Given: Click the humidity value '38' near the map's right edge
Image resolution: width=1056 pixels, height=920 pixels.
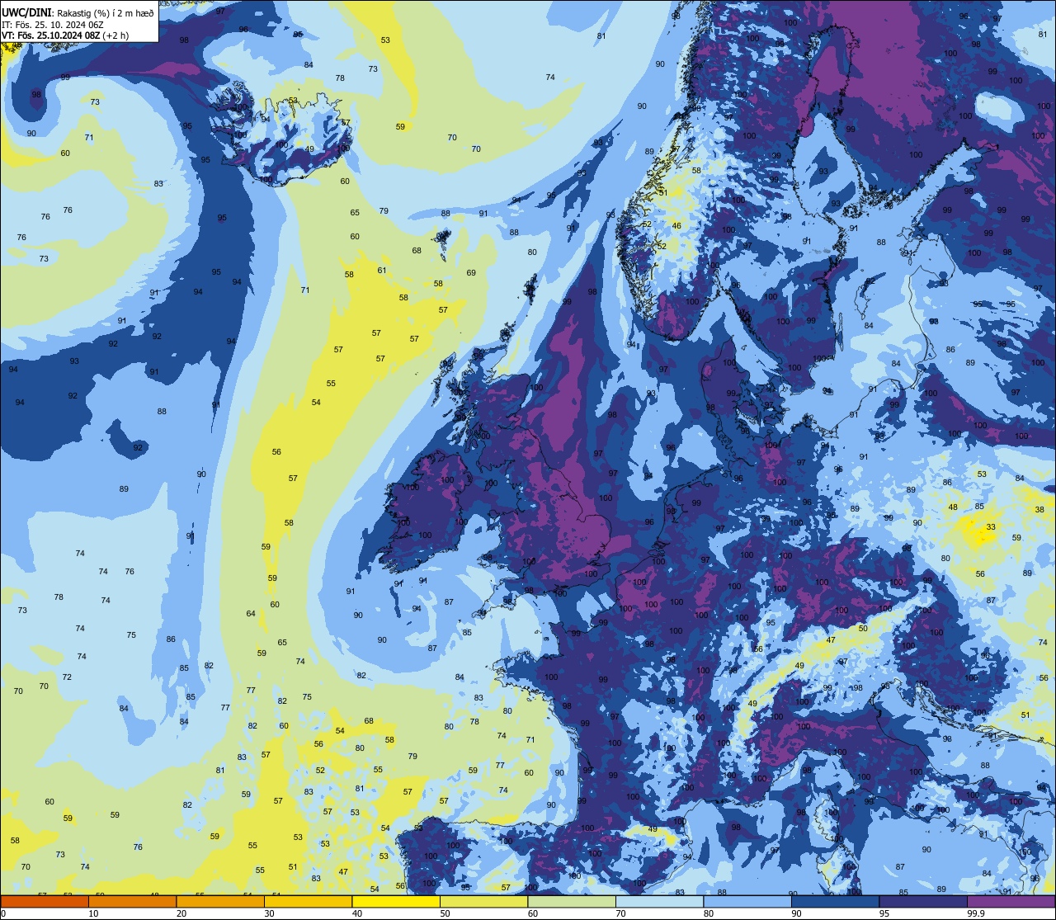Looking at the screenshot, I should click(1039, 510).
